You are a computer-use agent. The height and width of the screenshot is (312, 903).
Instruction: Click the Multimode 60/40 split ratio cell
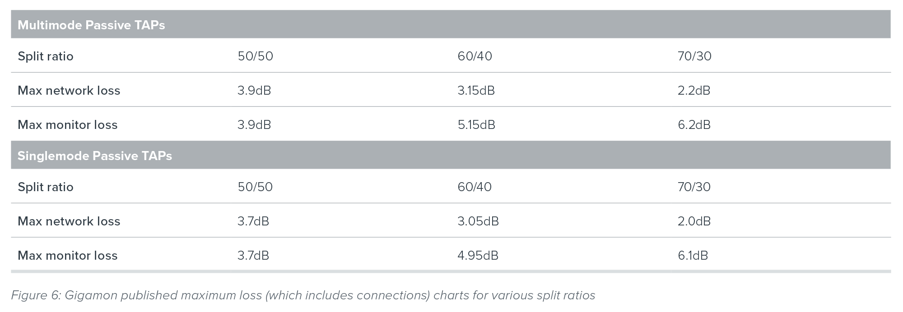475,56
